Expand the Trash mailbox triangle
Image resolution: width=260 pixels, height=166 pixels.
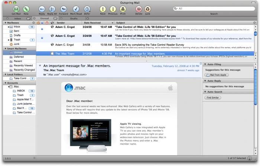[x=9, y=40]
